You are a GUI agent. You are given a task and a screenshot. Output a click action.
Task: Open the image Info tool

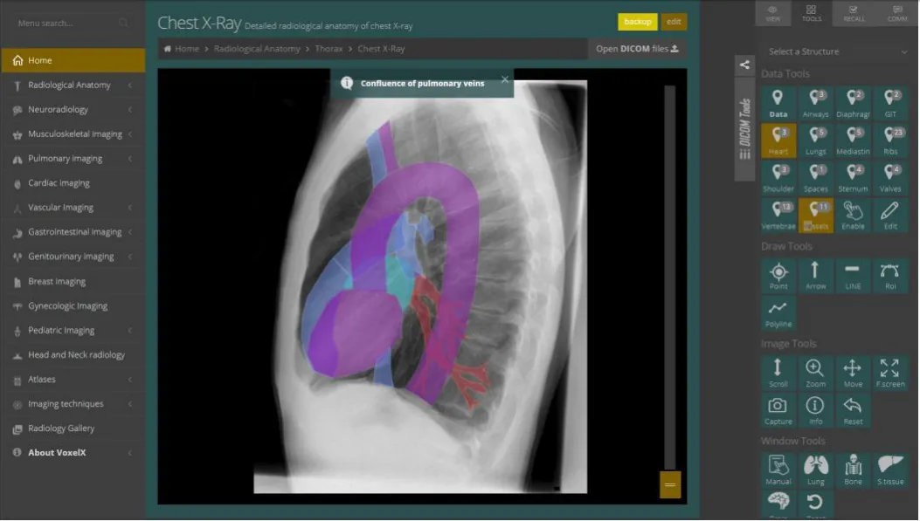pos(815,411)
